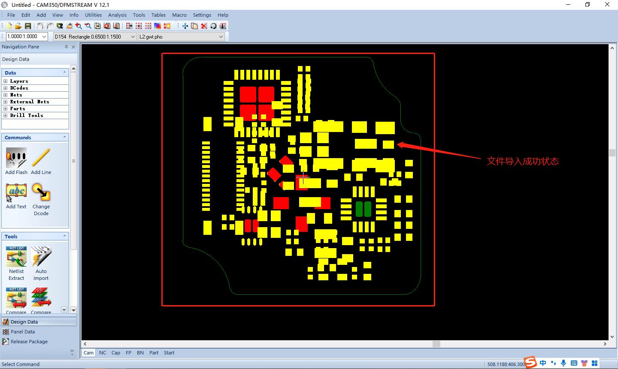The width and height of the screenshot is (618, 369).
Task: Open the Analysis menu
Action: tap(117, 15)
